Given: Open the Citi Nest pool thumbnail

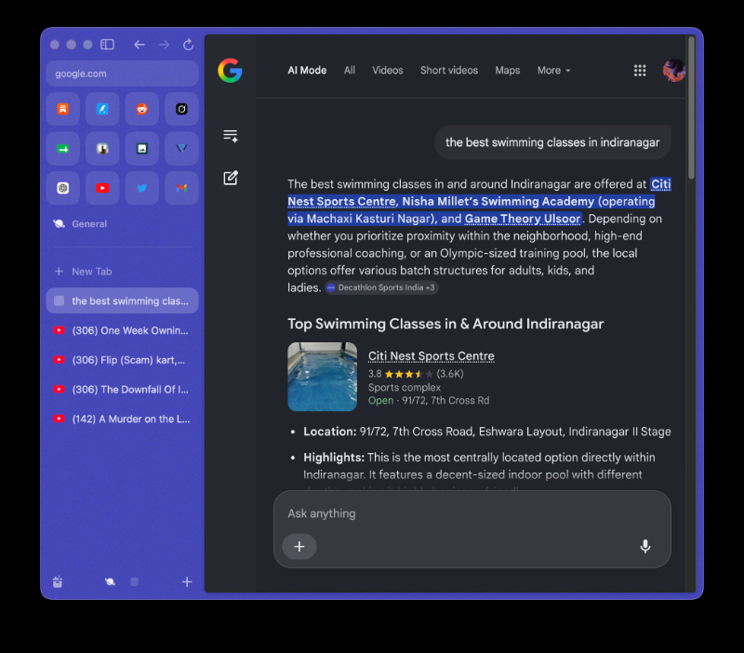Looking at the screenshot, I should coord(322,377).
